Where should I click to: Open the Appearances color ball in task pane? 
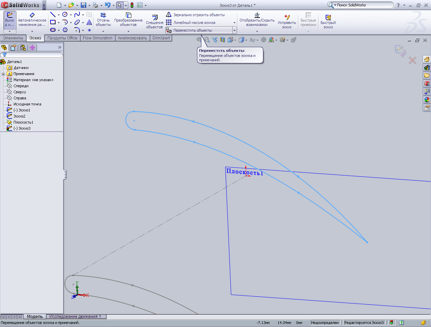click(x=427, y=100)
